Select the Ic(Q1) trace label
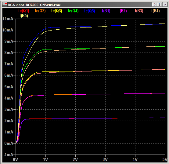 (24, 11)
